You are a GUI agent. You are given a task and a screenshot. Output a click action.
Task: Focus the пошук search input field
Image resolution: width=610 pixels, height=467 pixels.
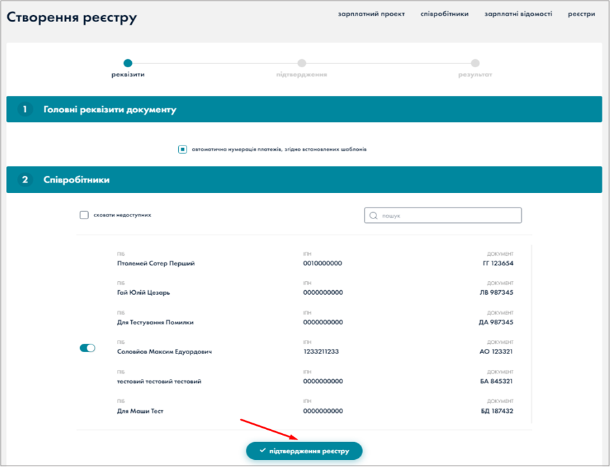[449, 215]
